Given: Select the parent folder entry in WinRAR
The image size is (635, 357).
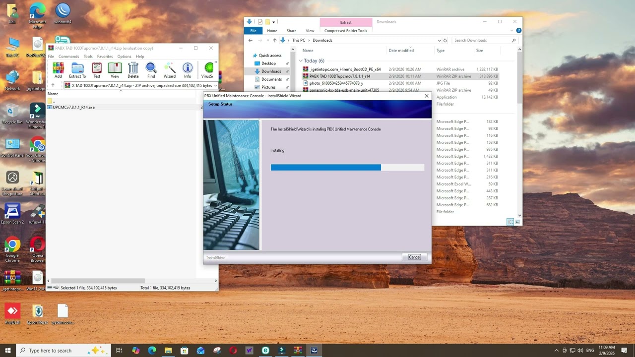Looking at the screenshot, I should [x=51, y=101].
